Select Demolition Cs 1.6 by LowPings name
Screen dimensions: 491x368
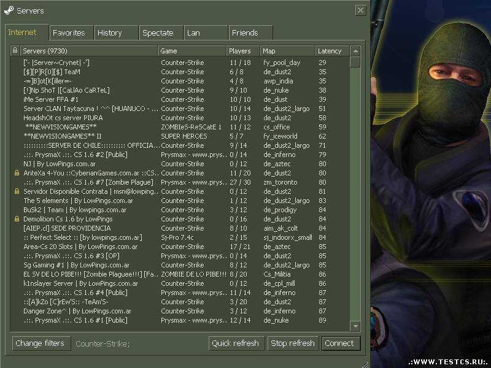68,219
